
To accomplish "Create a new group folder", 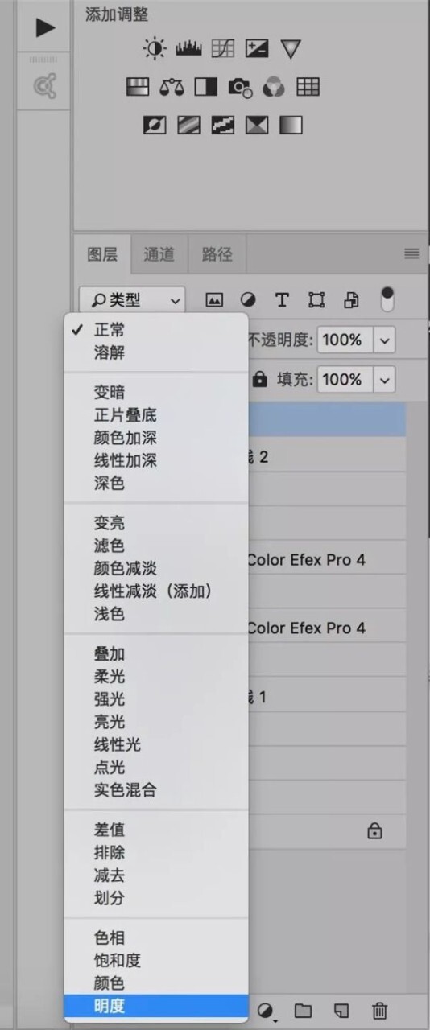I will 303,1010.
